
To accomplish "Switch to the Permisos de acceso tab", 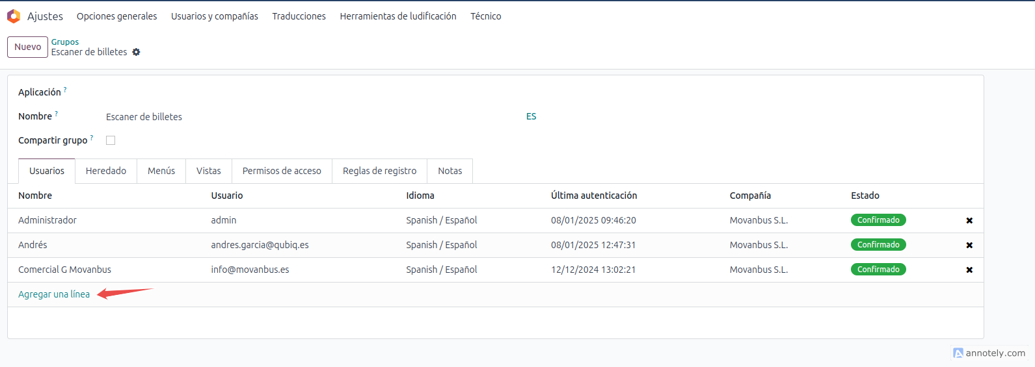I will click(x=282, y=171).
